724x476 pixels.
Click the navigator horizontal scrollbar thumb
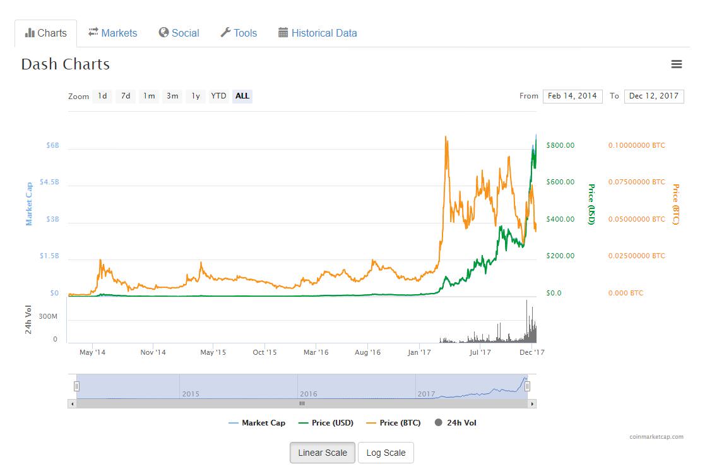tap(302, 404)
